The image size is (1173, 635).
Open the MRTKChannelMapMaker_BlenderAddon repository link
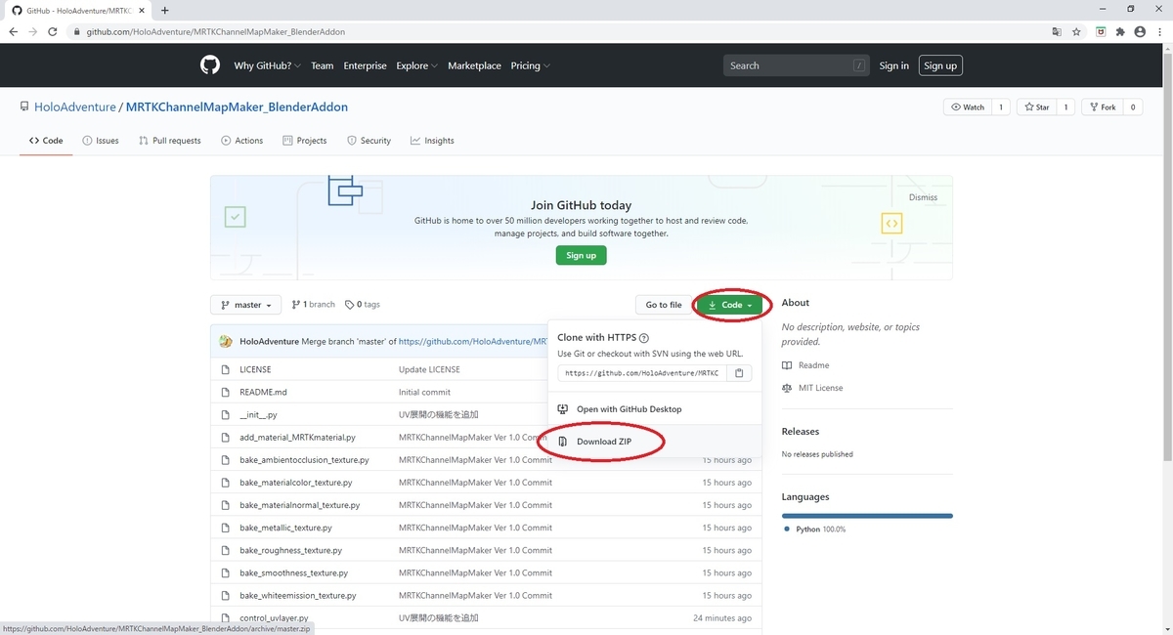(237, 107)
